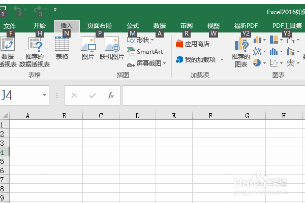305x203 pixels.
Task: Click the radar chart icon
Action: click(291, 63)
